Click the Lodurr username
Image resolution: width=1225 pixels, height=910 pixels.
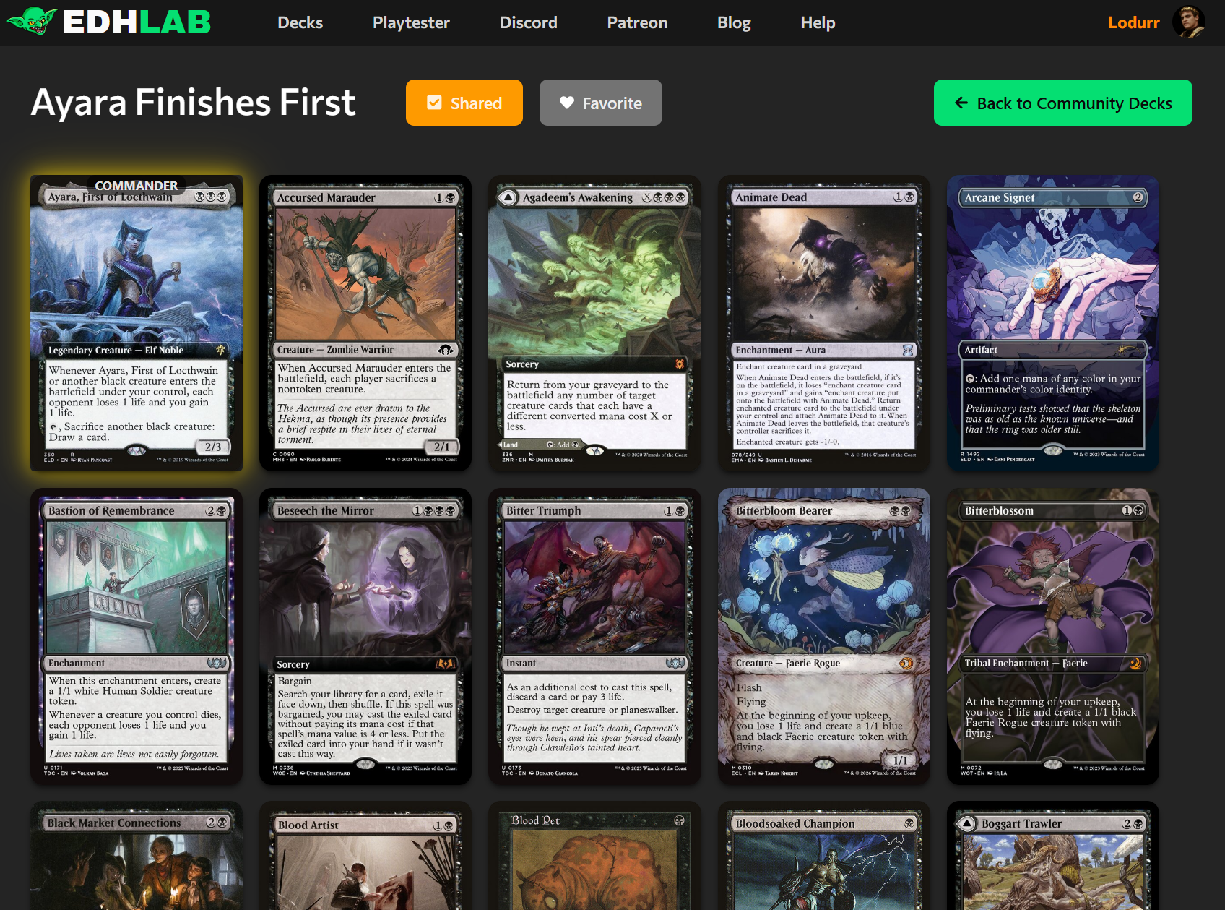coord(1133,22)
